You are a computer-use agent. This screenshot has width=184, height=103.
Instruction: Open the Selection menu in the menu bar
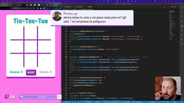[x=21, y=1]
